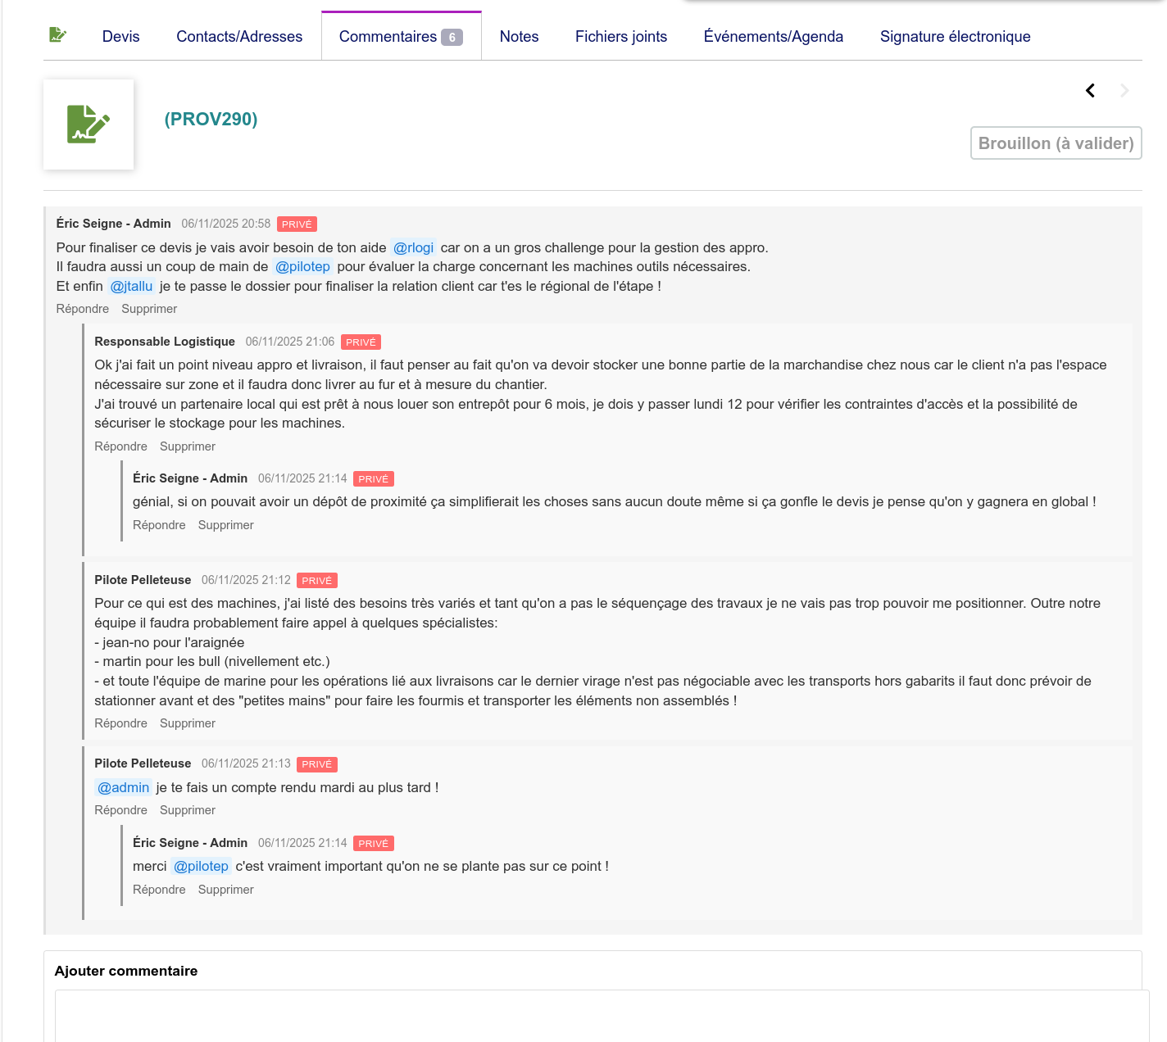Click the comment count badge on Commentaires
The image size is (1167, 1042).
(452, 38)
